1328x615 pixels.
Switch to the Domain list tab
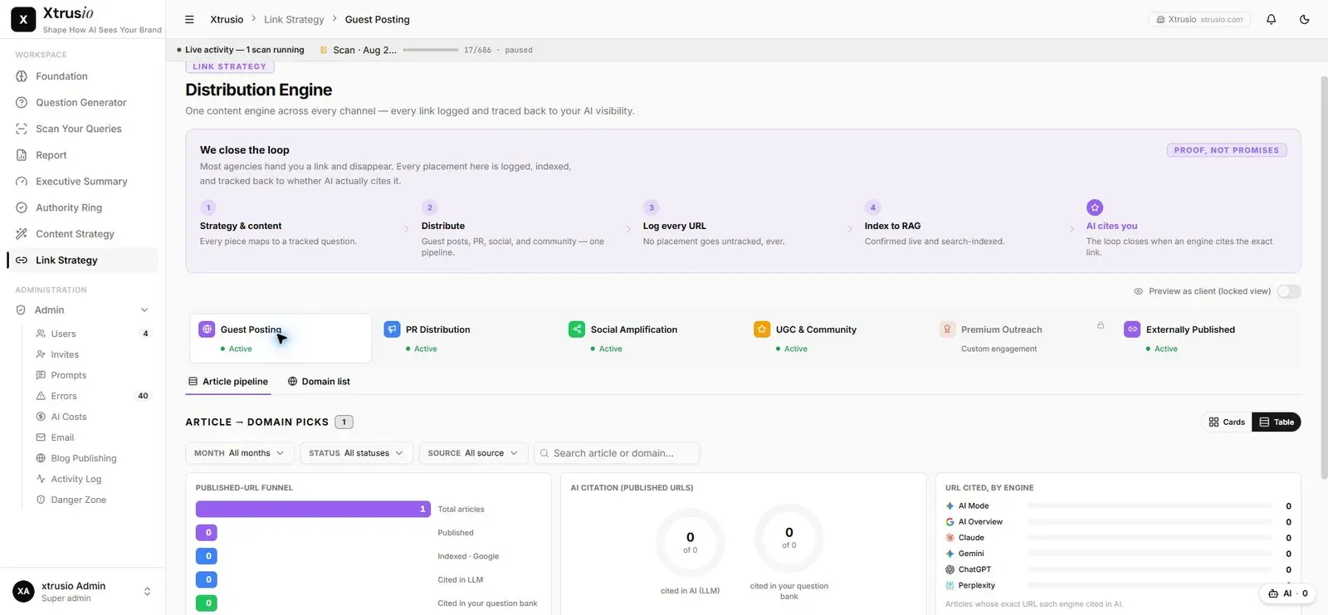click(319, 382)
